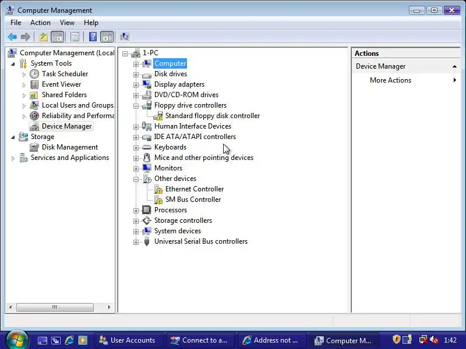Viewport: 466px width, 349px height.
Task: Click the Universal Serial Bus plug icon
Action: 147,241
